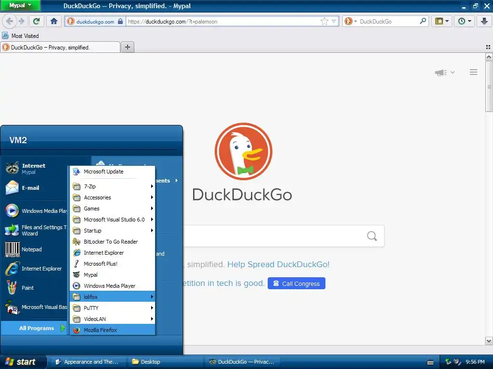Screen dimensions: 493x369
Task: Open Microsoft Plus! entry
Action: pos(113,264)
